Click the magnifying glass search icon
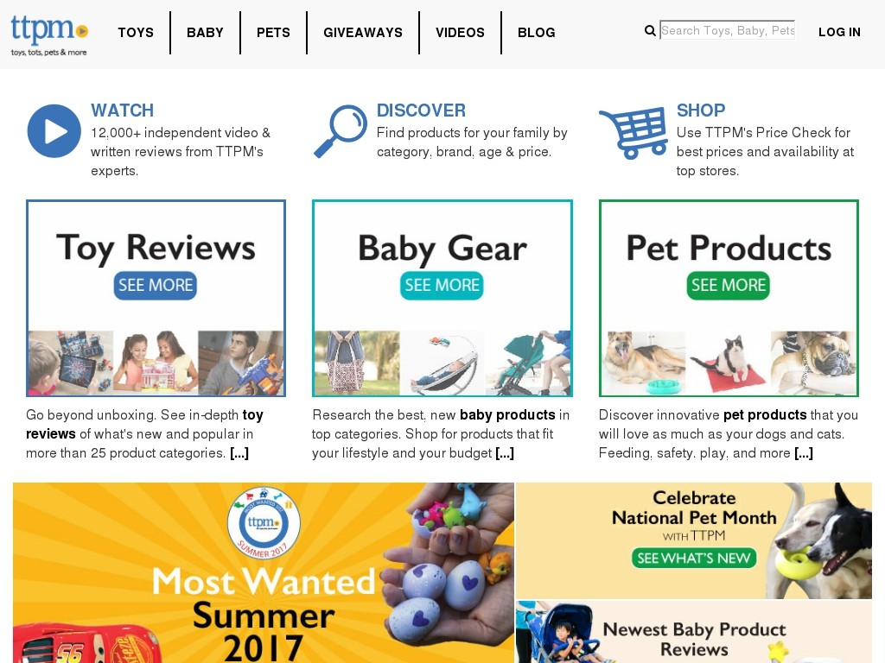 pos(650,31)
